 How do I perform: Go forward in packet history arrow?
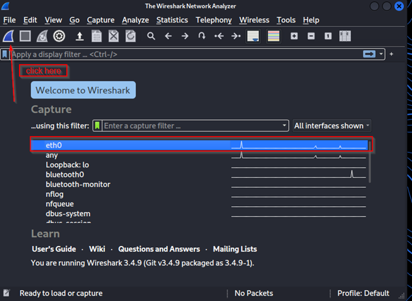point(185,36)
